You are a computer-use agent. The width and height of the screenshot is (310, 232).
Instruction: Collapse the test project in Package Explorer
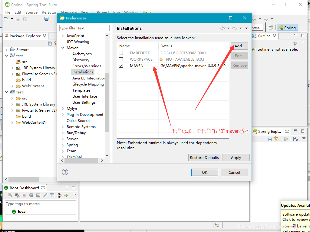[7, 56]
